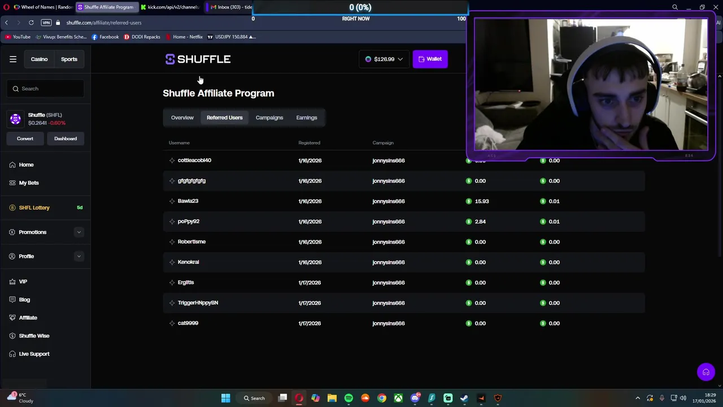The width and height of the screenshot is (723, 407).
Task: Open the weather widget showing 6°C Cloudy
Action: (x=20, y=398)
